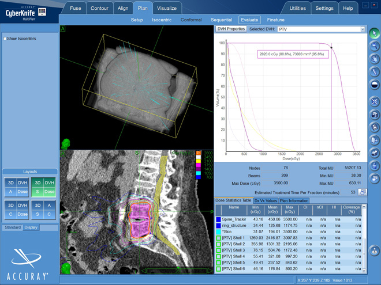Image resolution: width=381 pixels, height=285 pixels.
Task: Open the Settings tab
Action: click(x=324, y=8)
